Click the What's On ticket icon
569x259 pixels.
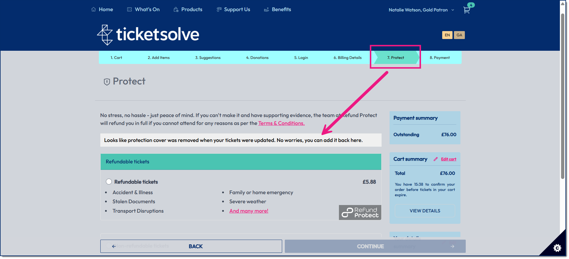(129, 9)
